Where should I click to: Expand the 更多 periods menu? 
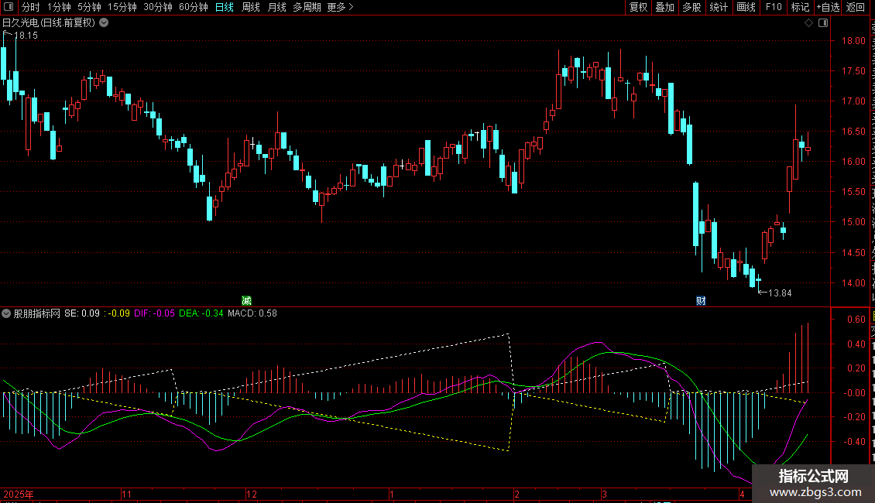341,7
